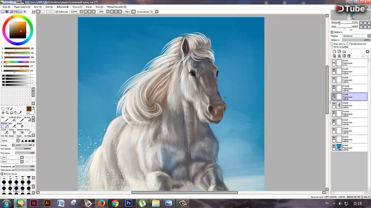Choose the AirBrush tool
The image size is (371, 208).
pos(12,119)
